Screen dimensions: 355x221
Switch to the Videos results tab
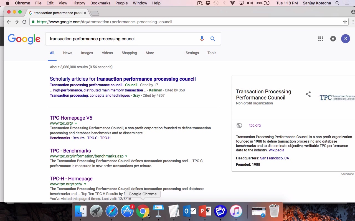(x=107, y=53)
